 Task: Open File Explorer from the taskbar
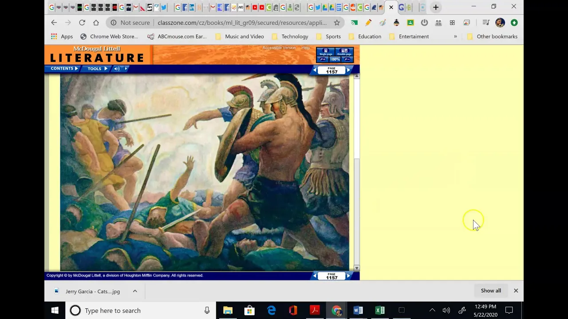(228, 311)
